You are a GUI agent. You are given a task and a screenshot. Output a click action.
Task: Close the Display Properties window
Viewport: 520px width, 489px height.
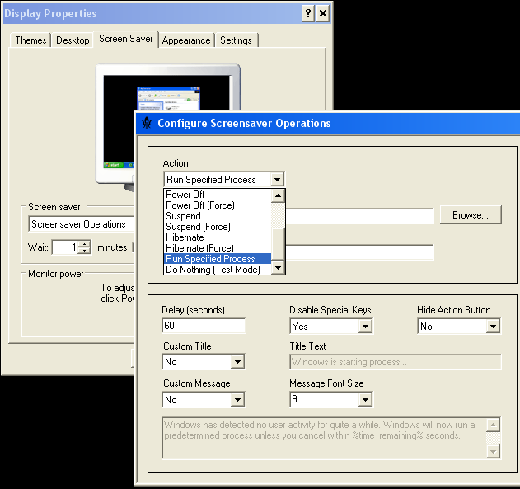pyautogui.click(x=323, y=13)
